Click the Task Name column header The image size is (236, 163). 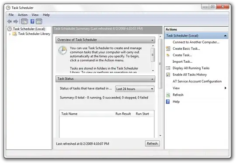click(x=69, y=114)
